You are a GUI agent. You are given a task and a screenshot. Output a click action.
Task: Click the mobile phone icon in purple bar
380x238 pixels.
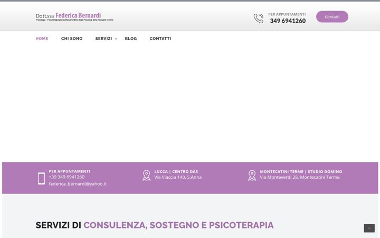(42, 179)
